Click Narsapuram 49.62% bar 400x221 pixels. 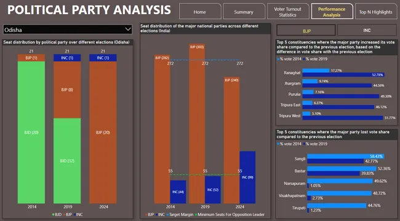click(x=340, y=181)
